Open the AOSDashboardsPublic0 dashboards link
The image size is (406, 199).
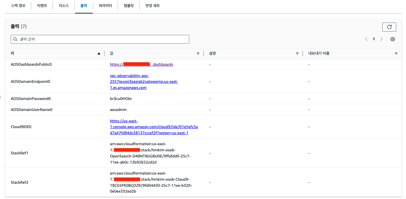141,64
